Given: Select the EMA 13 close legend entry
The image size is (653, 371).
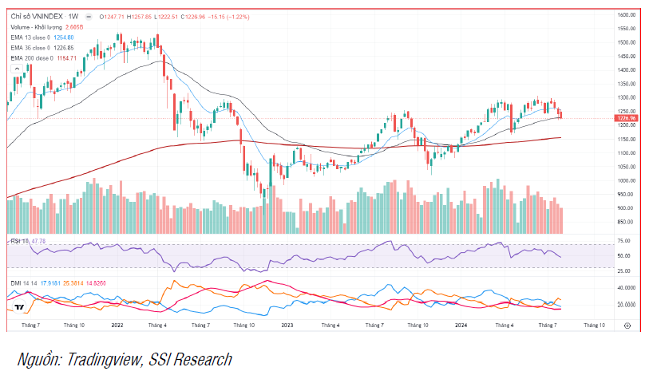Looking at the screenshot, I should [30, 37].
